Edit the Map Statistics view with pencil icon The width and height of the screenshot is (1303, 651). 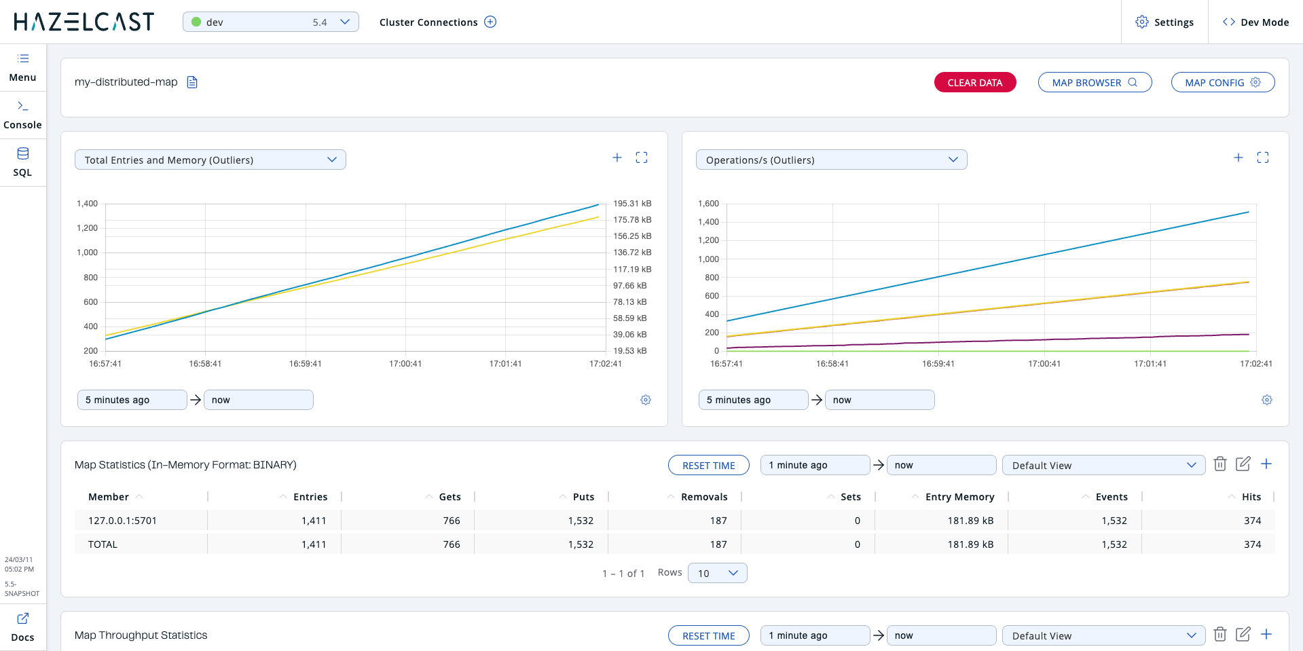tap(1243, 464)
